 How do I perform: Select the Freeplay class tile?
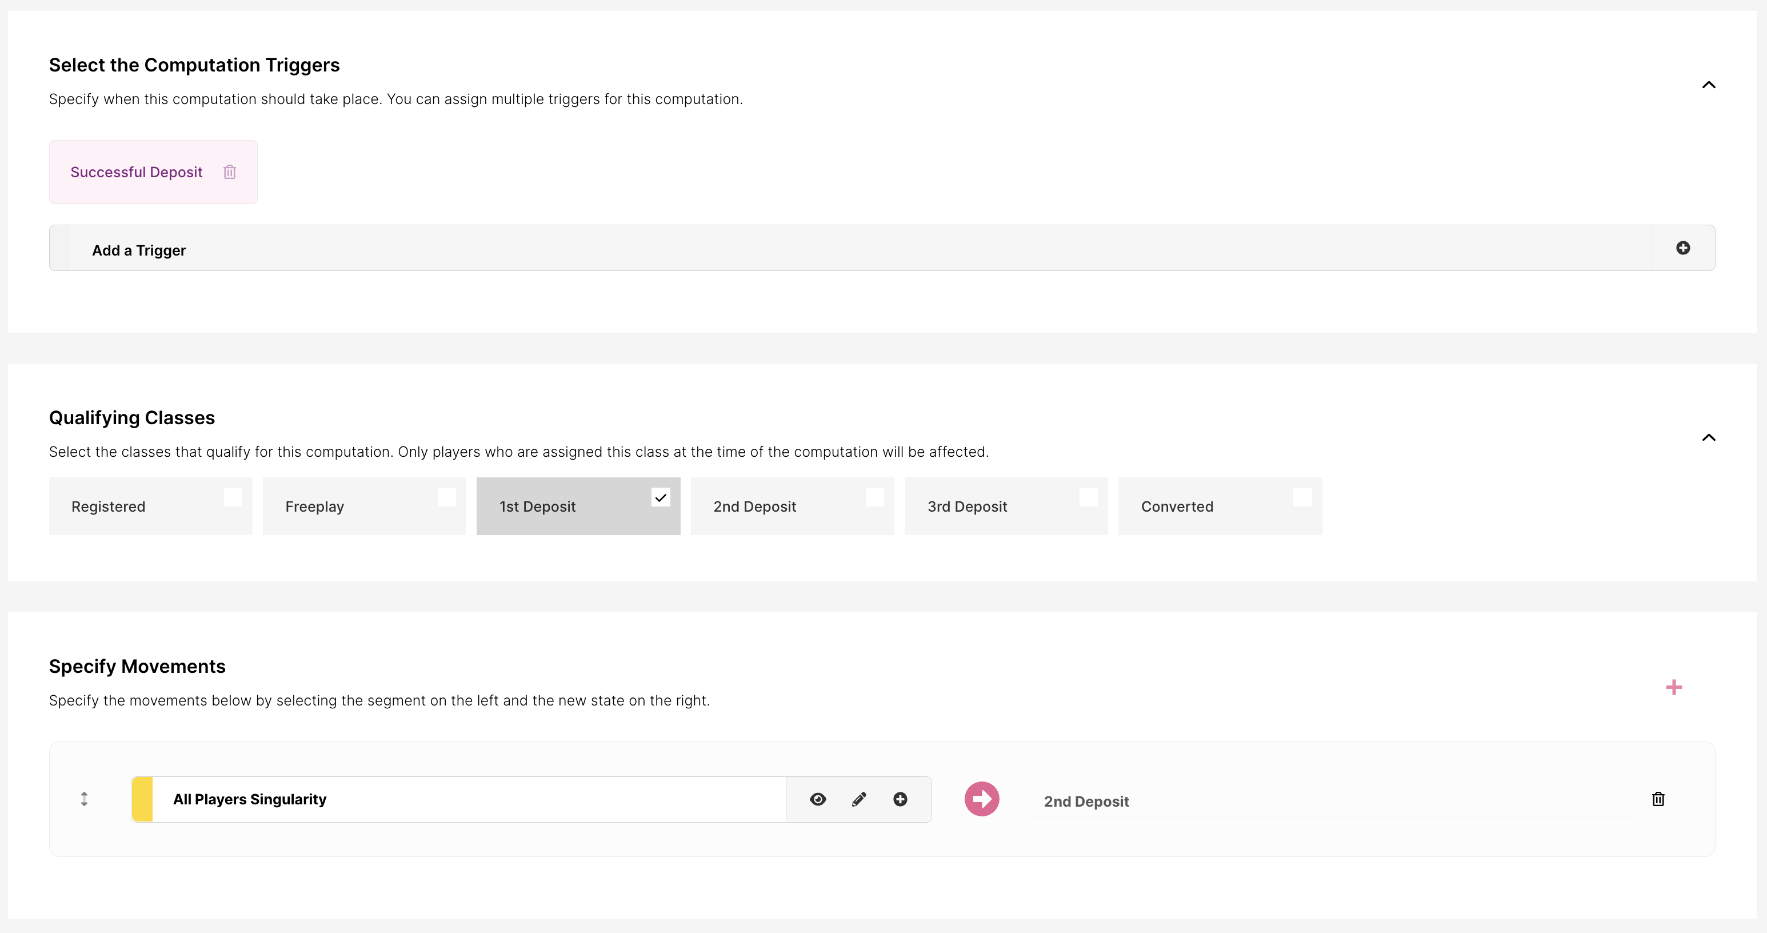click(363, 507)
